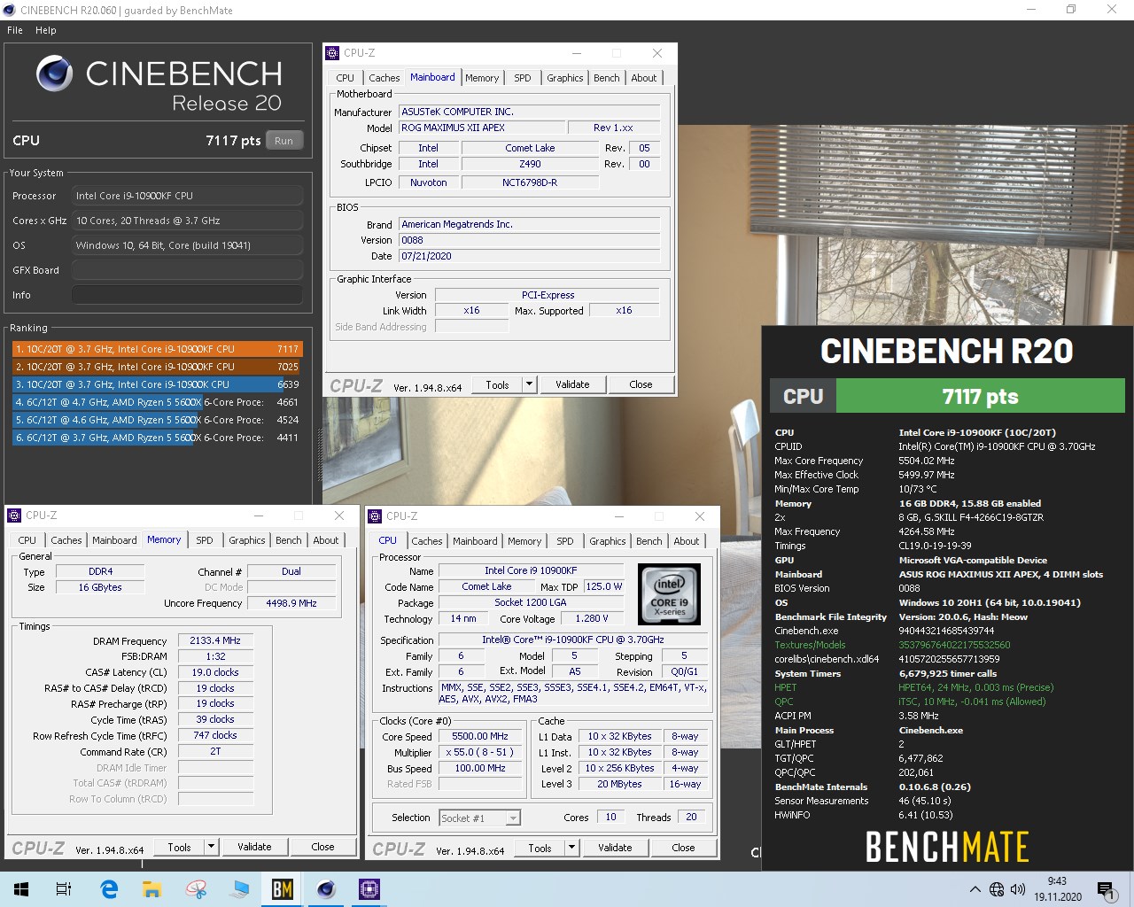Open File Explorer from taskbar

152,889
